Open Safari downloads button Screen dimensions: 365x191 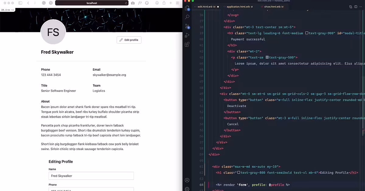[x=157, y=3]
